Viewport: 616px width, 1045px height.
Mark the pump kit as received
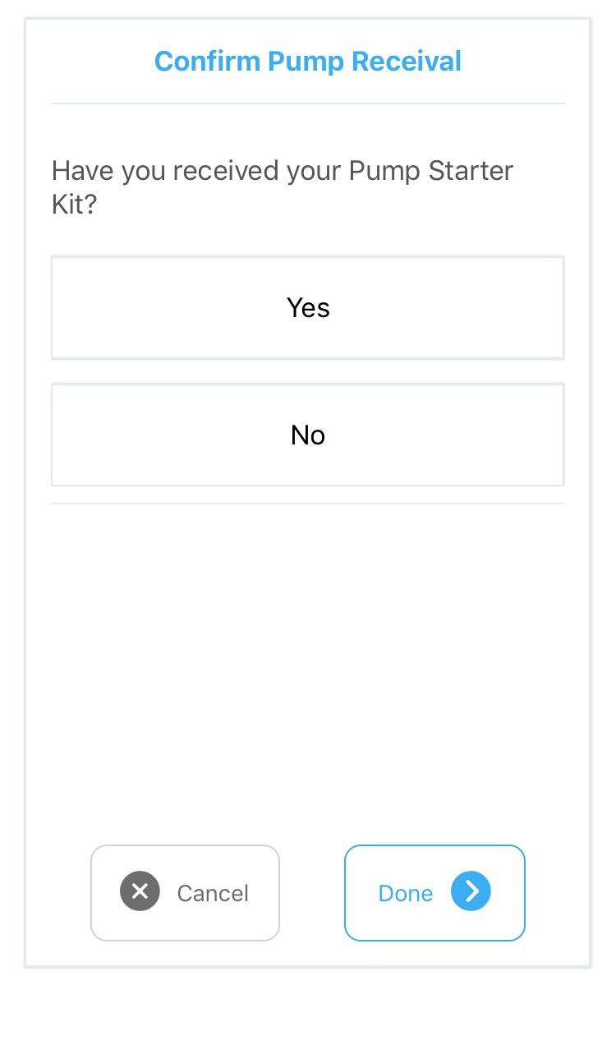click(x=308, y=308)
